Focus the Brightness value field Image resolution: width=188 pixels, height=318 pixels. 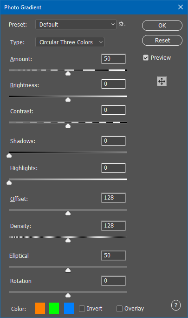click(113, 84)
